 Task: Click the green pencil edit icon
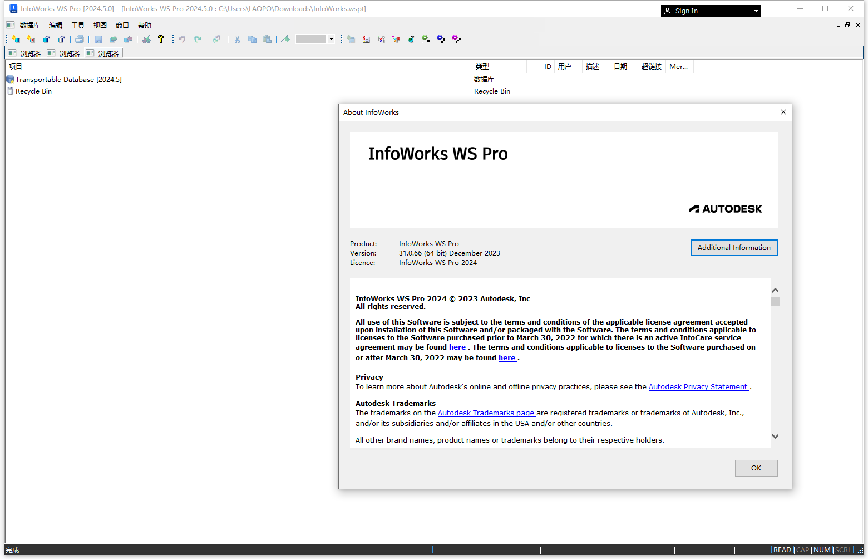click(285, 39)
